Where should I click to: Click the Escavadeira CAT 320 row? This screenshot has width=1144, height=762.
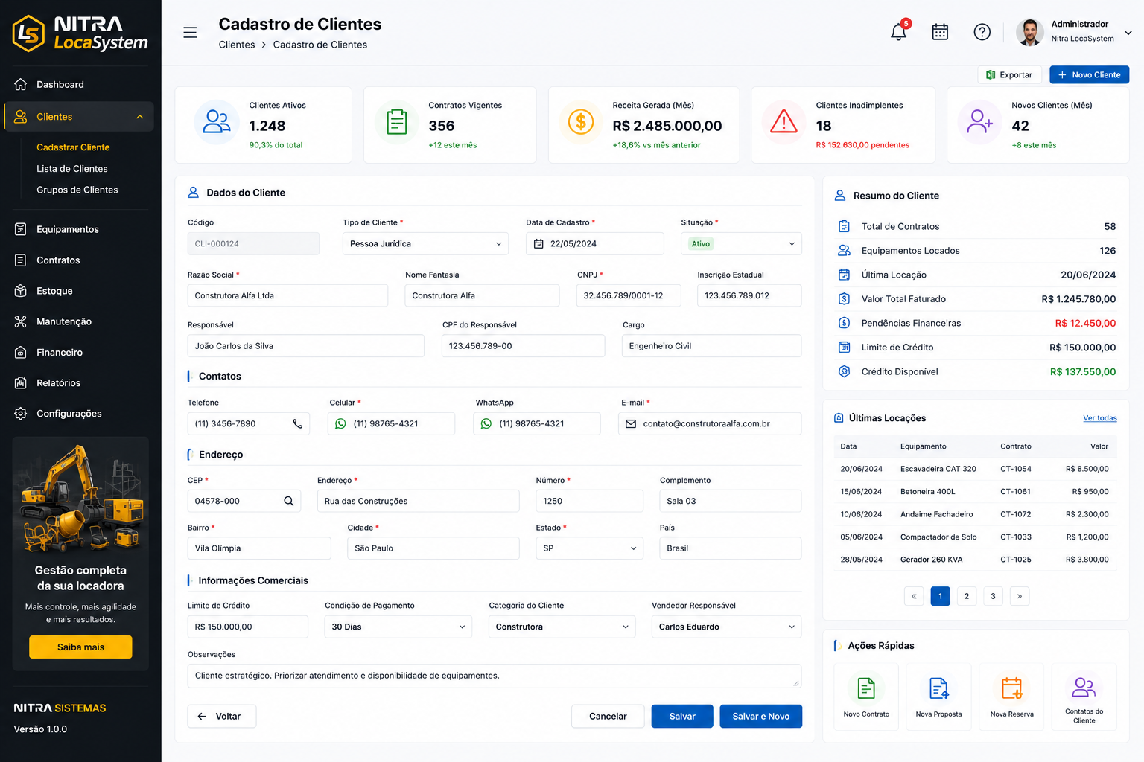975,469
